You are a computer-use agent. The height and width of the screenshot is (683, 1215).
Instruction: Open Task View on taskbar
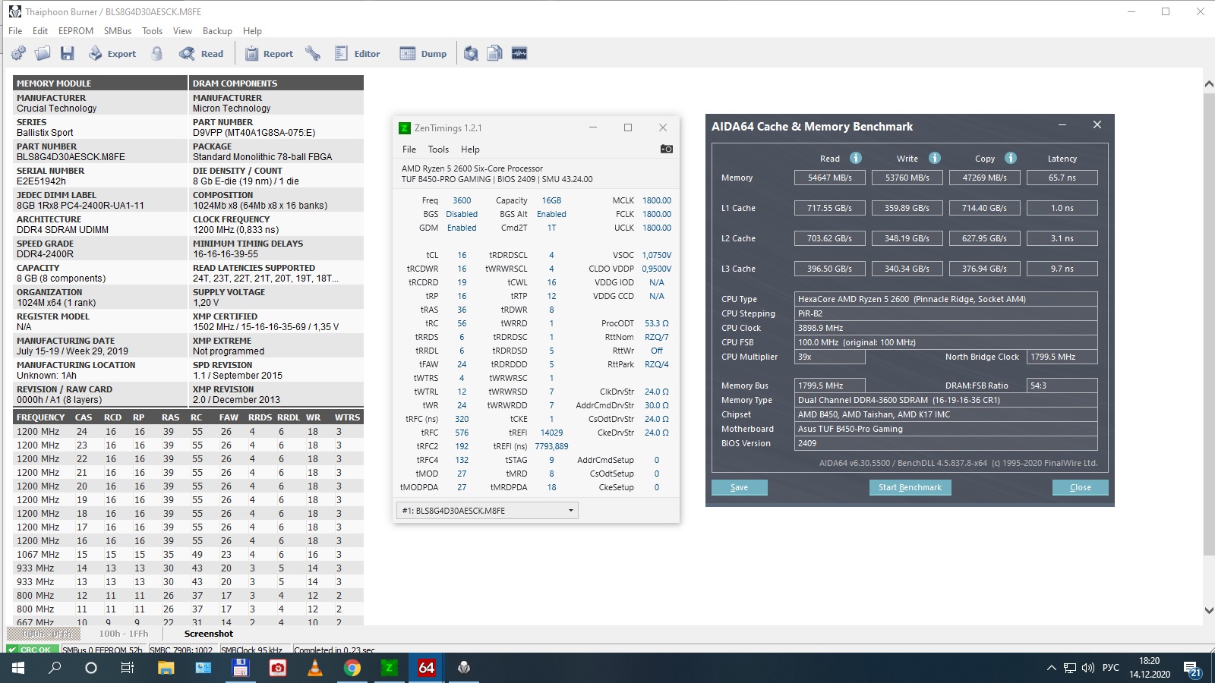(x=128, y=668)
